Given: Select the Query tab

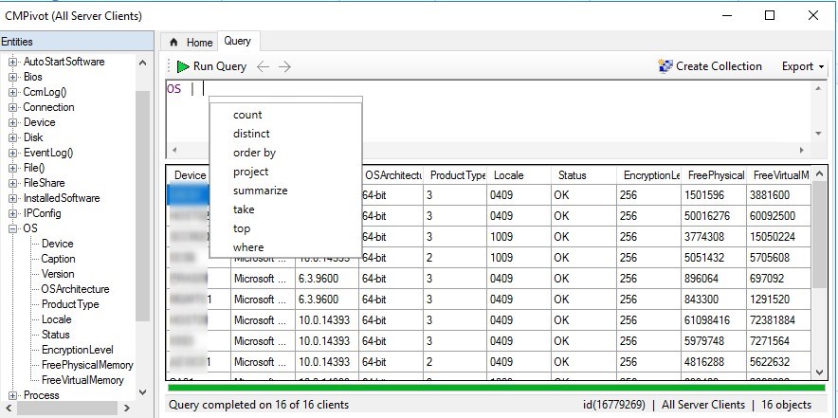Looking at the screenshot, I should [237, 41].
